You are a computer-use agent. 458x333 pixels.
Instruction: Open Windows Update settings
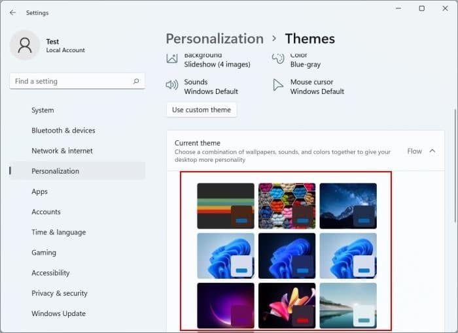pyautogui.click(x=77, y=313)
